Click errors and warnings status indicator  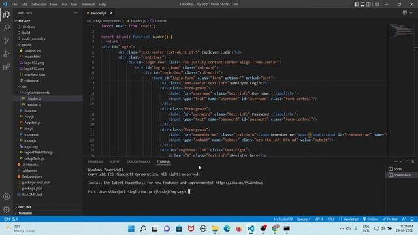[x=11, y=219]
